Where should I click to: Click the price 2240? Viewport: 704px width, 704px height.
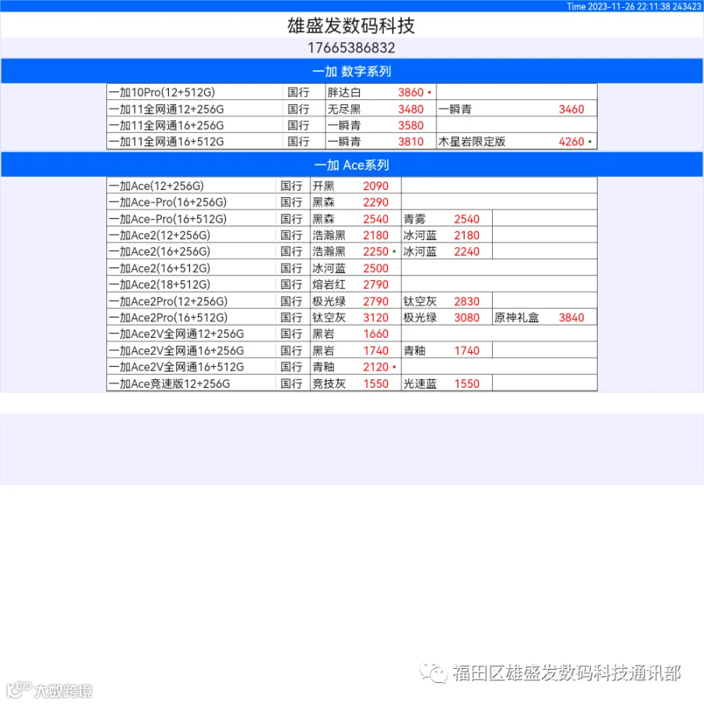466,251
